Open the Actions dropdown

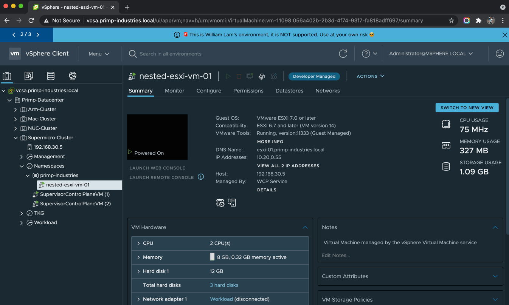click(x=371, y=76)
